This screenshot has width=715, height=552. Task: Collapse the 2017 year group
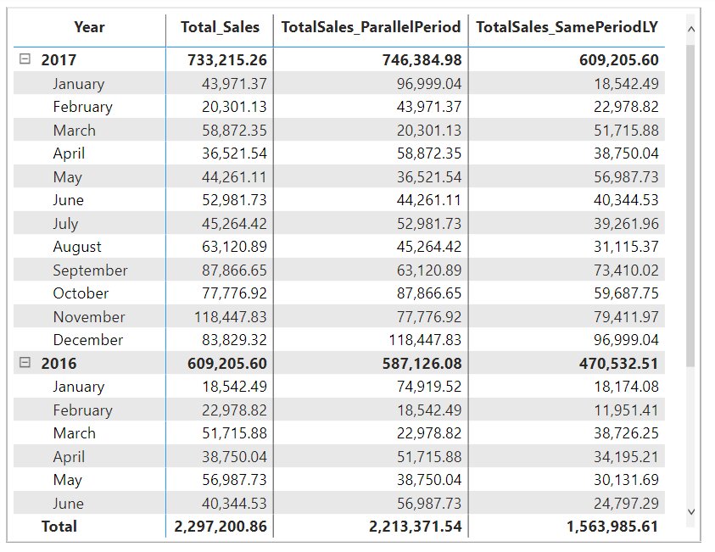(25, 60)
